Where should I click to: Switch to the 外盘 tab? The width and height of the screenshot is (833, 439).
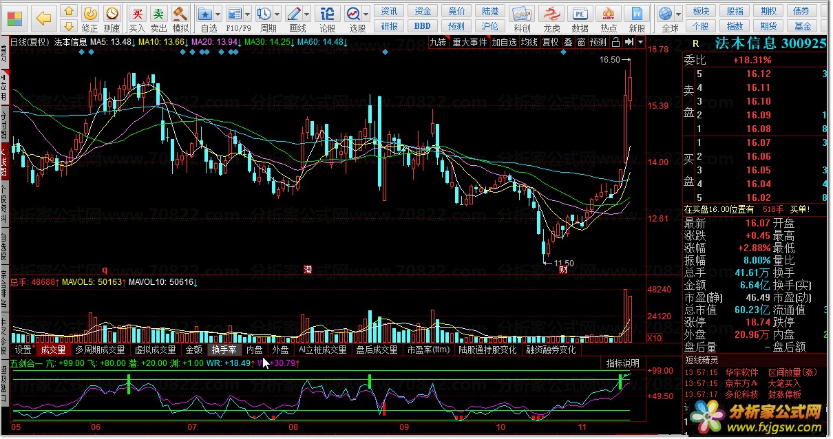click(280, 350)
